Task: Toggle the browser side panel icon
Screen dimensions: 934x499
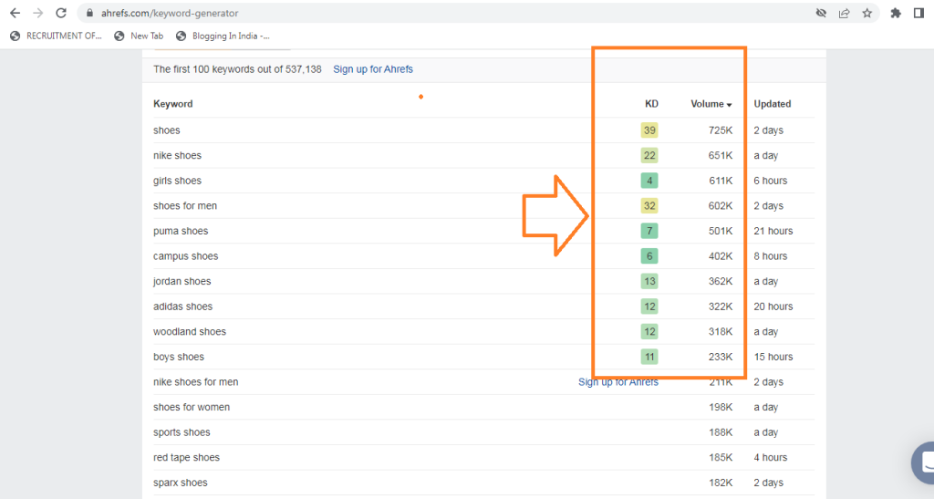Action: pyautogui.click(x=918, y=13)
